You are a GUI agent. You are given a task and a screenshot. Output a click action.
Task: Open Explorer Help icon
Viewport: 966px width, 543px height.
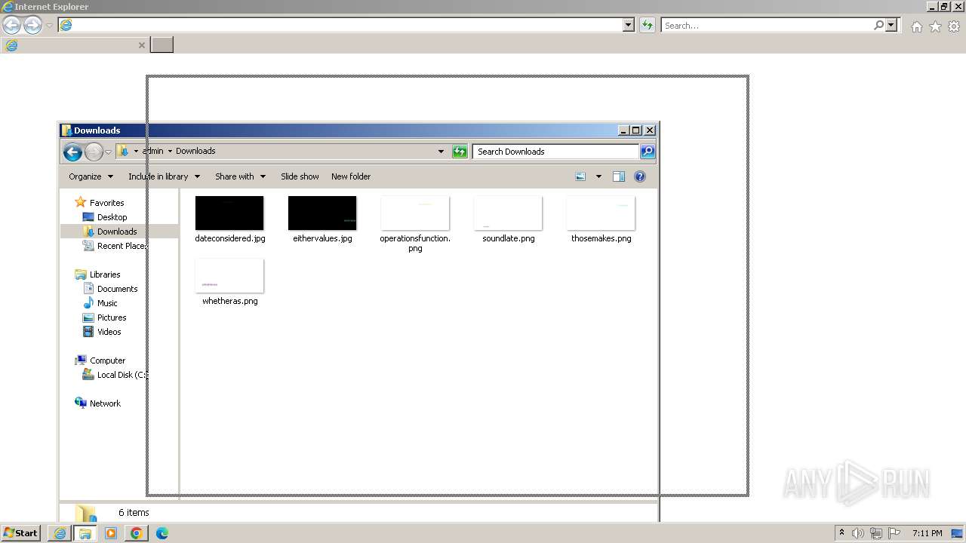640,176
